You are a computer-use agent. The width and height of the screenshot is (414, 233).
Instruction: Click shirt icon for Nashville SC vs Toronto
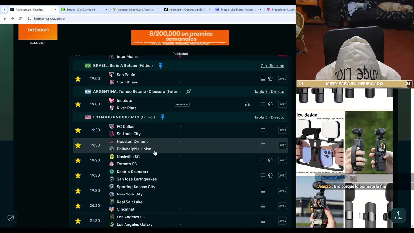pyautogui.click(x=271, y=160)
